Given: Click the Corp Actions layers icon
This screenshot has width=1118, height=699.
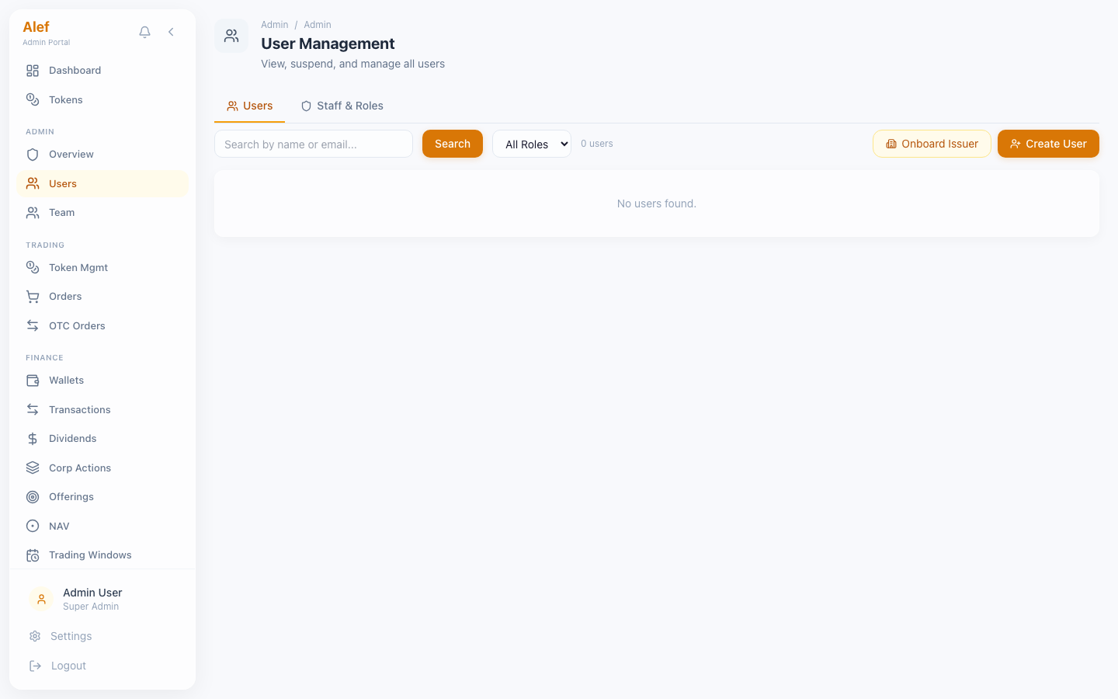Looking at the screenshot, I should (x=32, y=468).
